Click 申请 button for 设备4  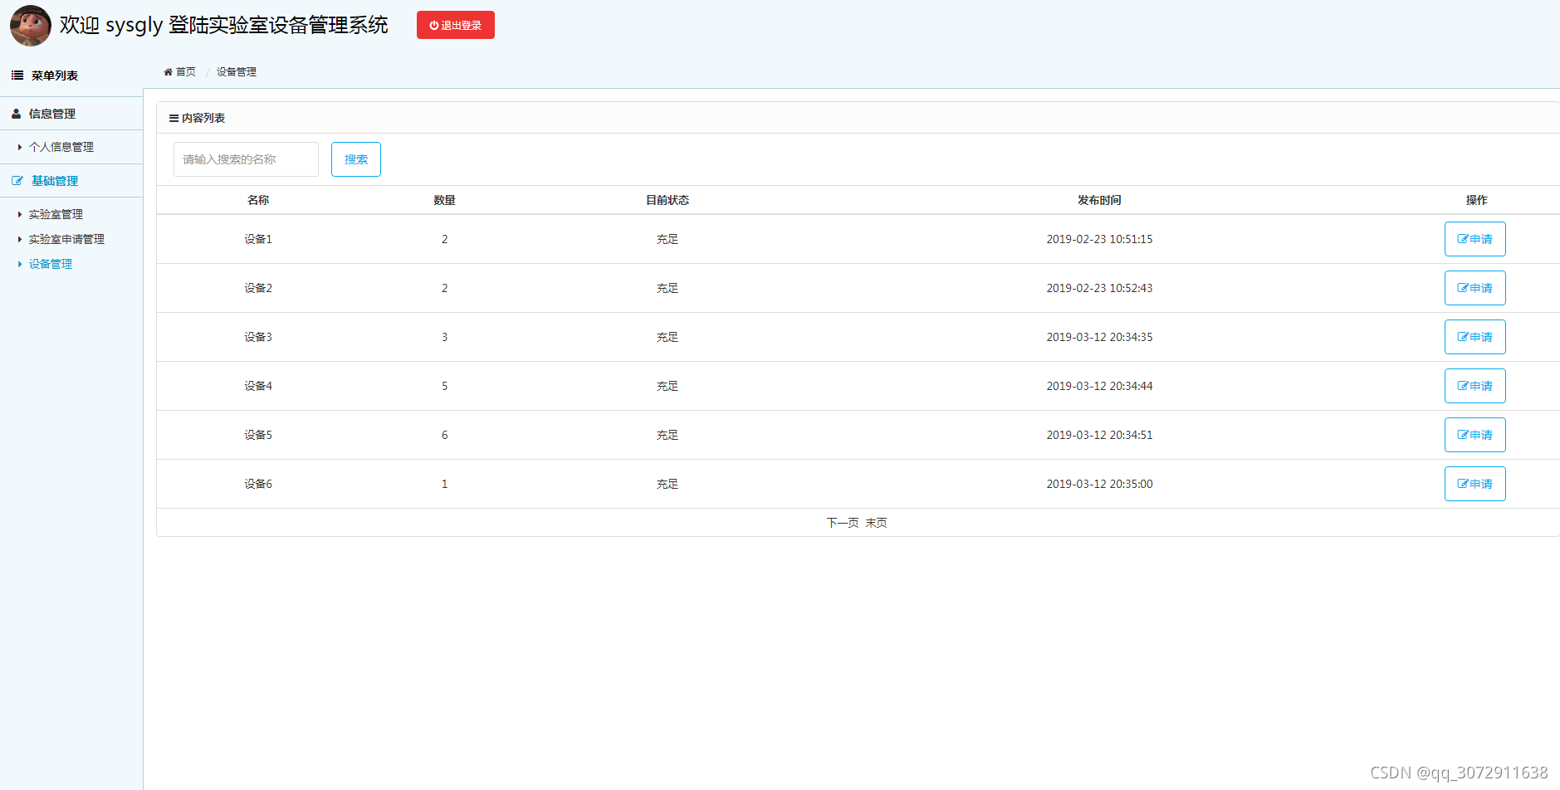(1475, 386)
